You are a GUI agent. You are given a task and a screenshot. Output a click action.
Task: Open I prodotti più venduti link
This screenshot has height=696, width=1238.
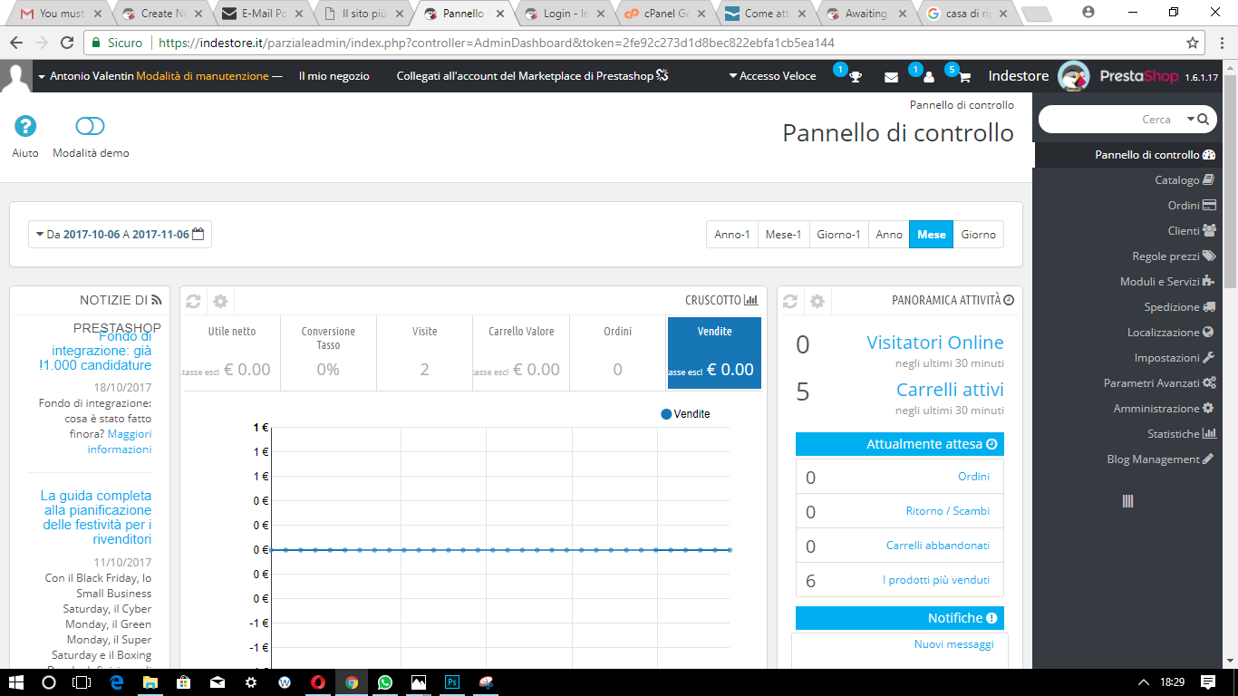click(936, 580)
